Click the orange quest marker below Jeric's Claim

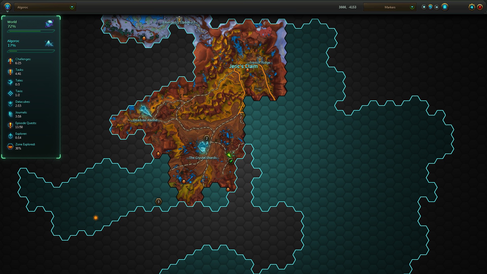pyautogui.click(x=248, y=70)
